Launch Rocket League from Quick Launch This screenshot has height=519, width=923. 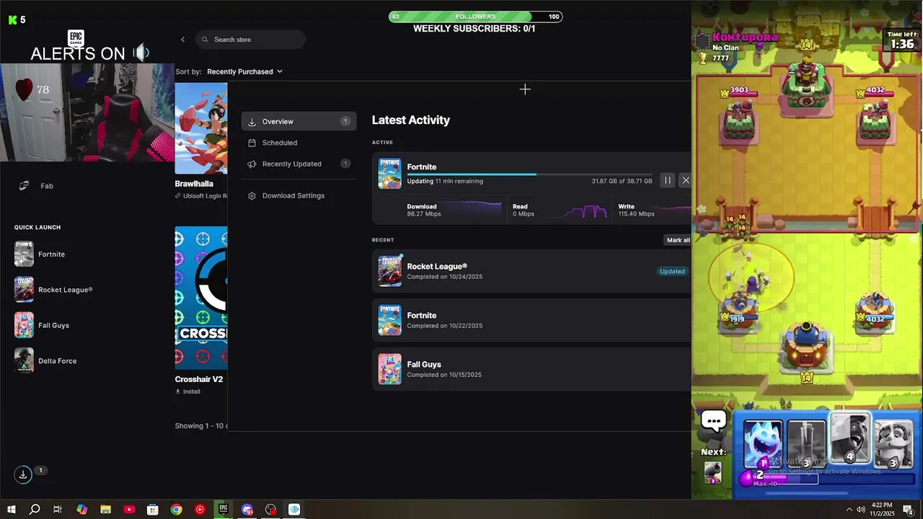coord(53,290)
